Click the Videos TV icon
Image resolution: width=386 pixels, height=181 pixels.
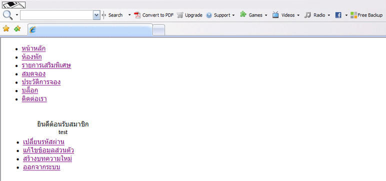(x=275, y=15)
